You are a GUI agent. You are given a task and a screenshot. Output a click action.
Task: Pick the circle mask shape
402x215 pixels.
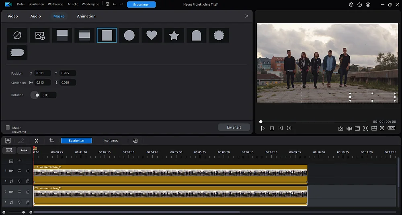(x=129, y=35)
